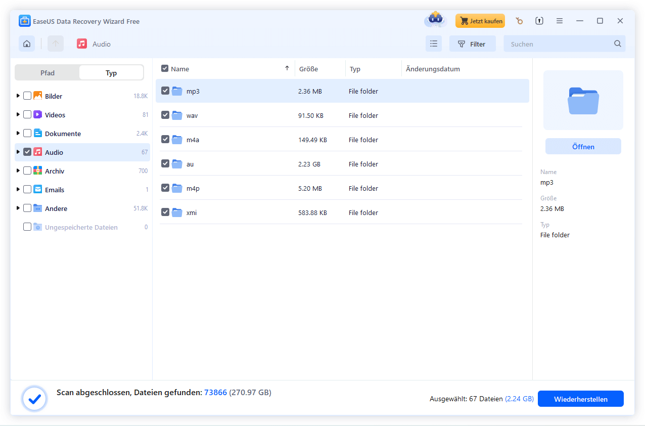Expand the Bilder tree node
The height and width of the screenshot is (426, 645).
pos(19,96)
